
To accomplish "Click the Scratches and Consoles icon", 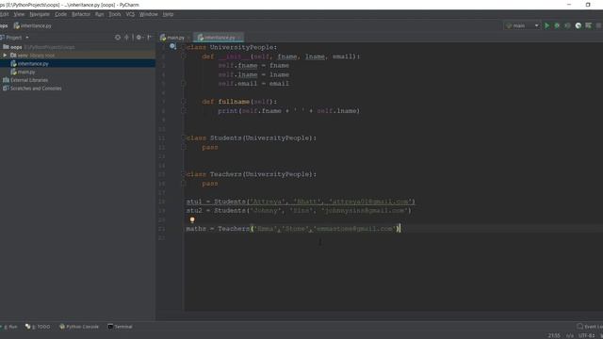I will (6, 88).
